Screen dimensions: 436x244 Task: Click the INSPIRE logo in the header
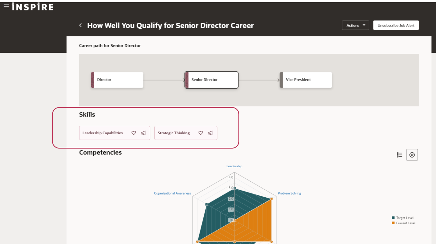coord(32,6)
